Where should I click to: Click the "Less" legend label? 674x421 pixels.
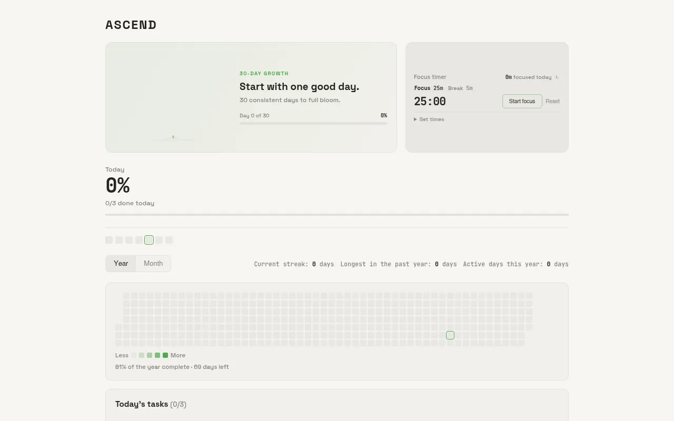point(122,355)
